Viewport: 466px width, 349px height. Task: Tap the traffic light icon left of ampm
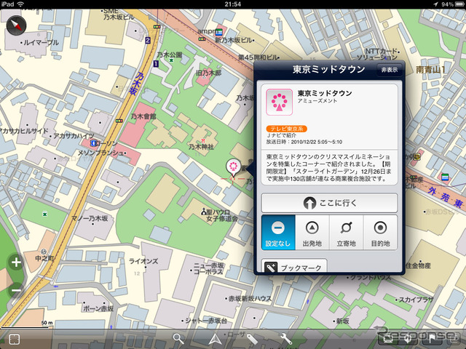click(202, 39)
